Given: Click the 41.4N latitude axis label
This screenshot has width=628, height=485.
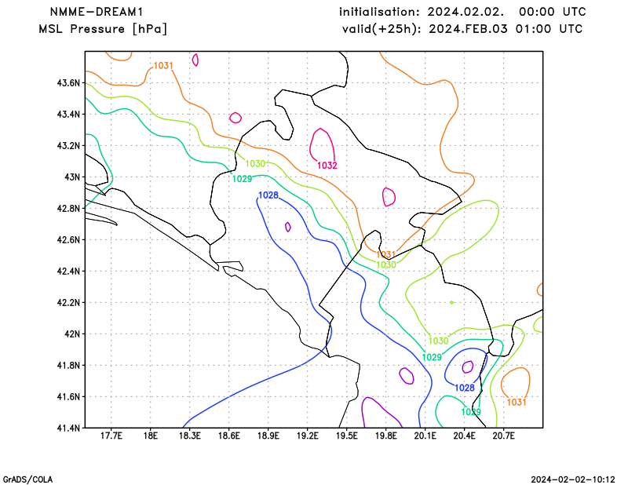Looking at the screenshot, I should [68, 428].
